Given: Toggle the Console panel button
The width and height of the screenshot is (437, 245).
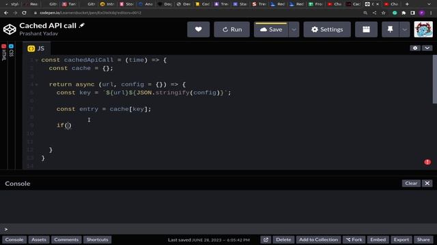Looking at the screenshot, I should click(x=14, y=240).
